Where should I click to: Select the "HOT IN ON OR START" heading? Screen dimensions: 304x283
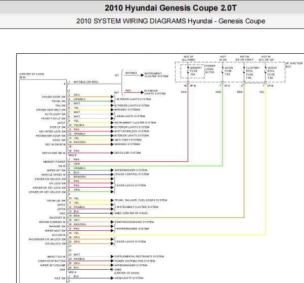click(x=244, y=58)
